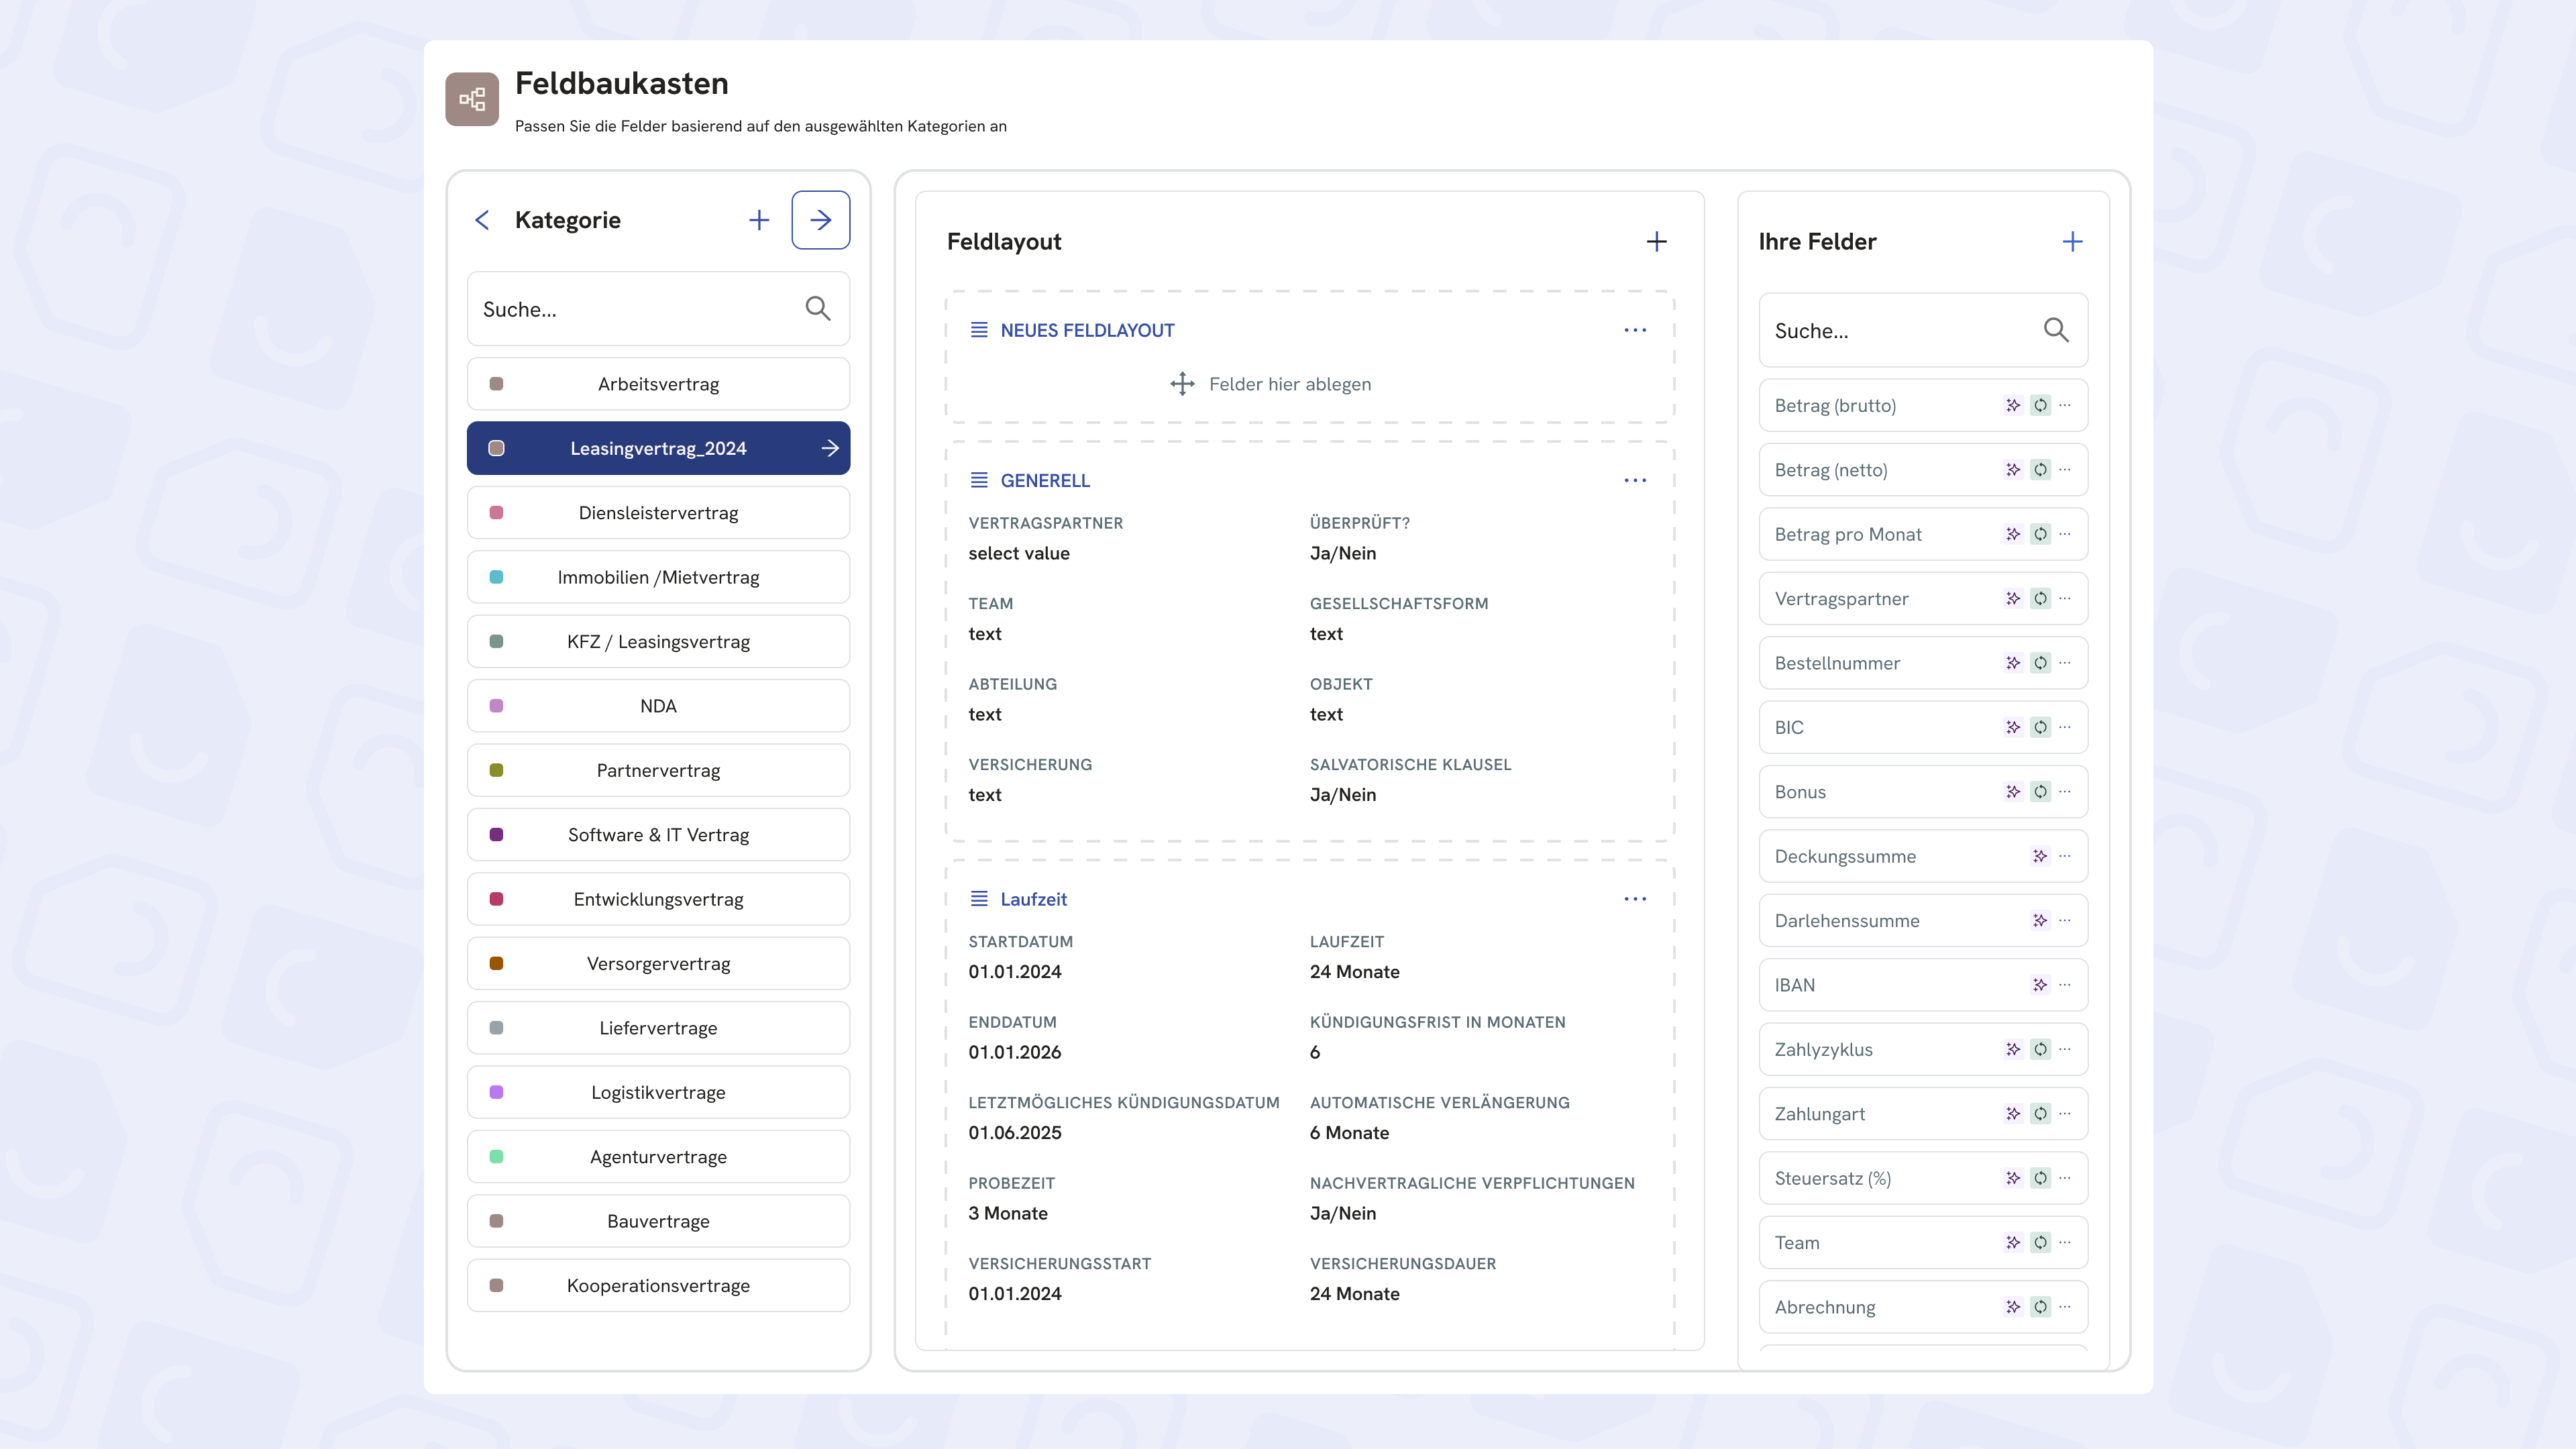The width and height of the screenshot is (2576, 1449).
Task: Click the sparkle AI icon on Betrag (brutto)
Action: point(2012,405)
